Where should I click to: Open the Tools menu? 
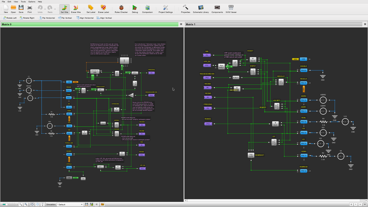tap(23, 2)
